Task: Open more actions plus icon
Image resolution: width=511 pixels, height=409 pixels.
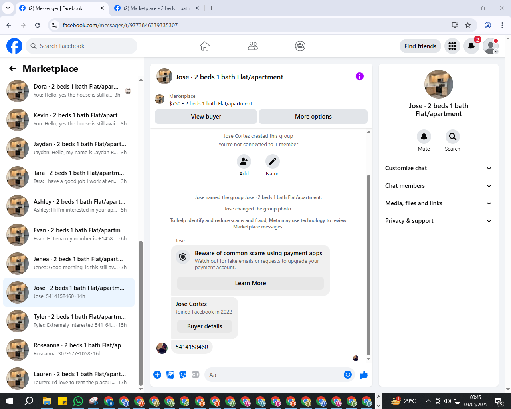Action: (157, 375)
